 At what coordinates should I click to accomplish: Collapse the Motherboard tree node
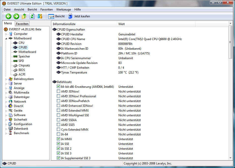[6, 39]
